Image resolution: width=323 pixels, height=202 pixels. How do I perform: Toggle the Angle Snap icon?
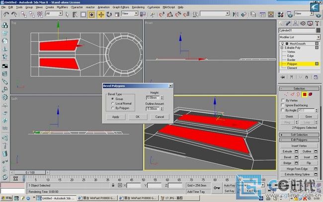[x=170, y=14]
